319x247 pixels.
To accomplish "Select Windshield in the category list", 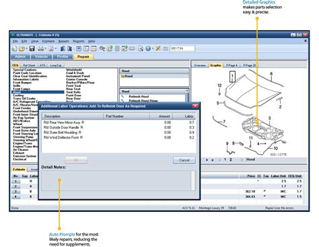I will (x=74, y=70).
